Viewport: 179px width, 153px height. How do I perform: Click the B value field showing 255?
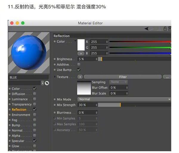pos(99,53)
